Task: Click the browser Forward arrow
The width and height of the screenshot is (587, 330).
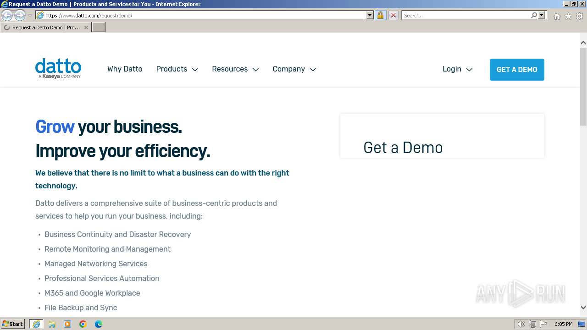Action: [20, 16]
